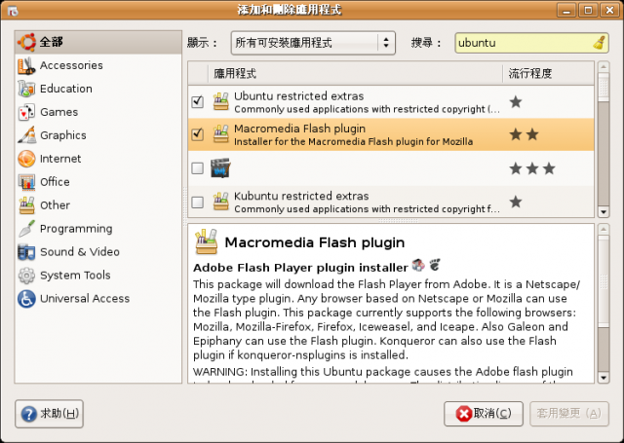Click the Other category basket icon
The width and height of the screenshot is (624, 443).
(x=26, y=205)
